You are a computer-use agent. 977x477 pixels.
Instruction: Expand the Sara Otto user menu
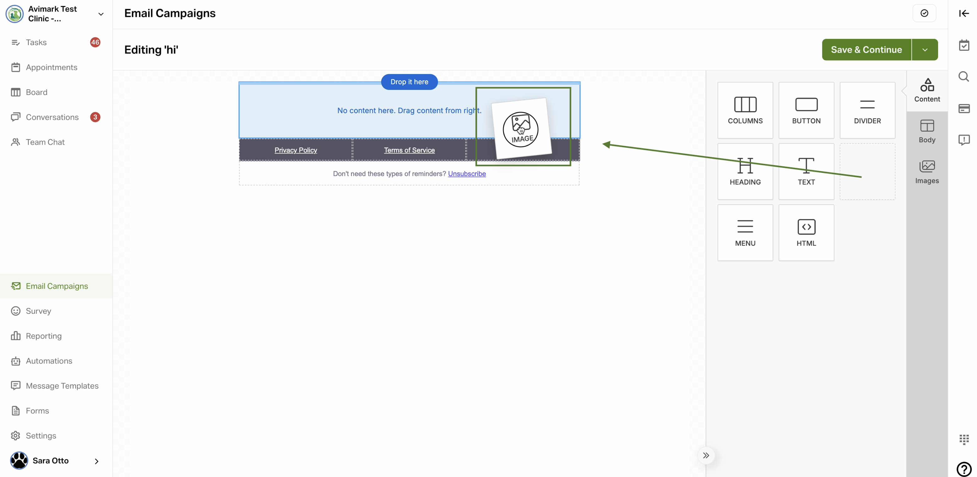coord(96,461)
